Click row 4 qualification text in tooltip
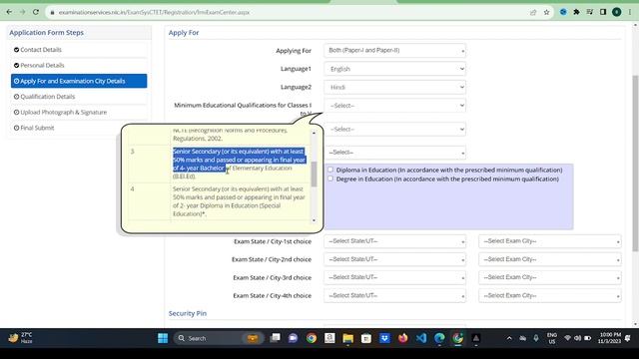 (239, 201)
